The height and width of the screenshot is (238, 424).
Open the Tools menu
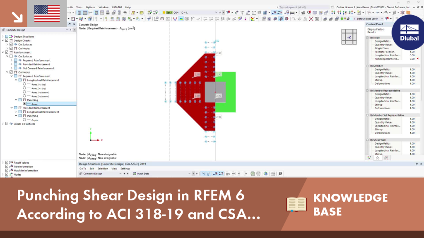click(79, 7)
